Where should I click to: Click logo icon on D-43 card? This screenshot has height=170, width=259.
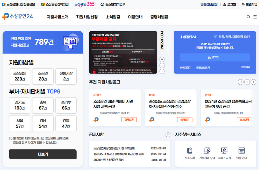pyautogui.click(x=207, y=120)
